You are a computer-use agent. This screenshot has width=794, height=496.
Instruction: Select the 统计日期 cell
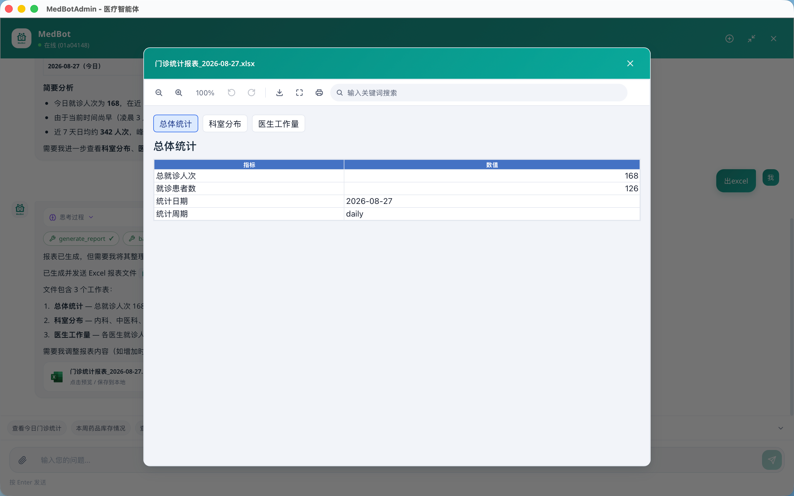(x=249, y=201)
